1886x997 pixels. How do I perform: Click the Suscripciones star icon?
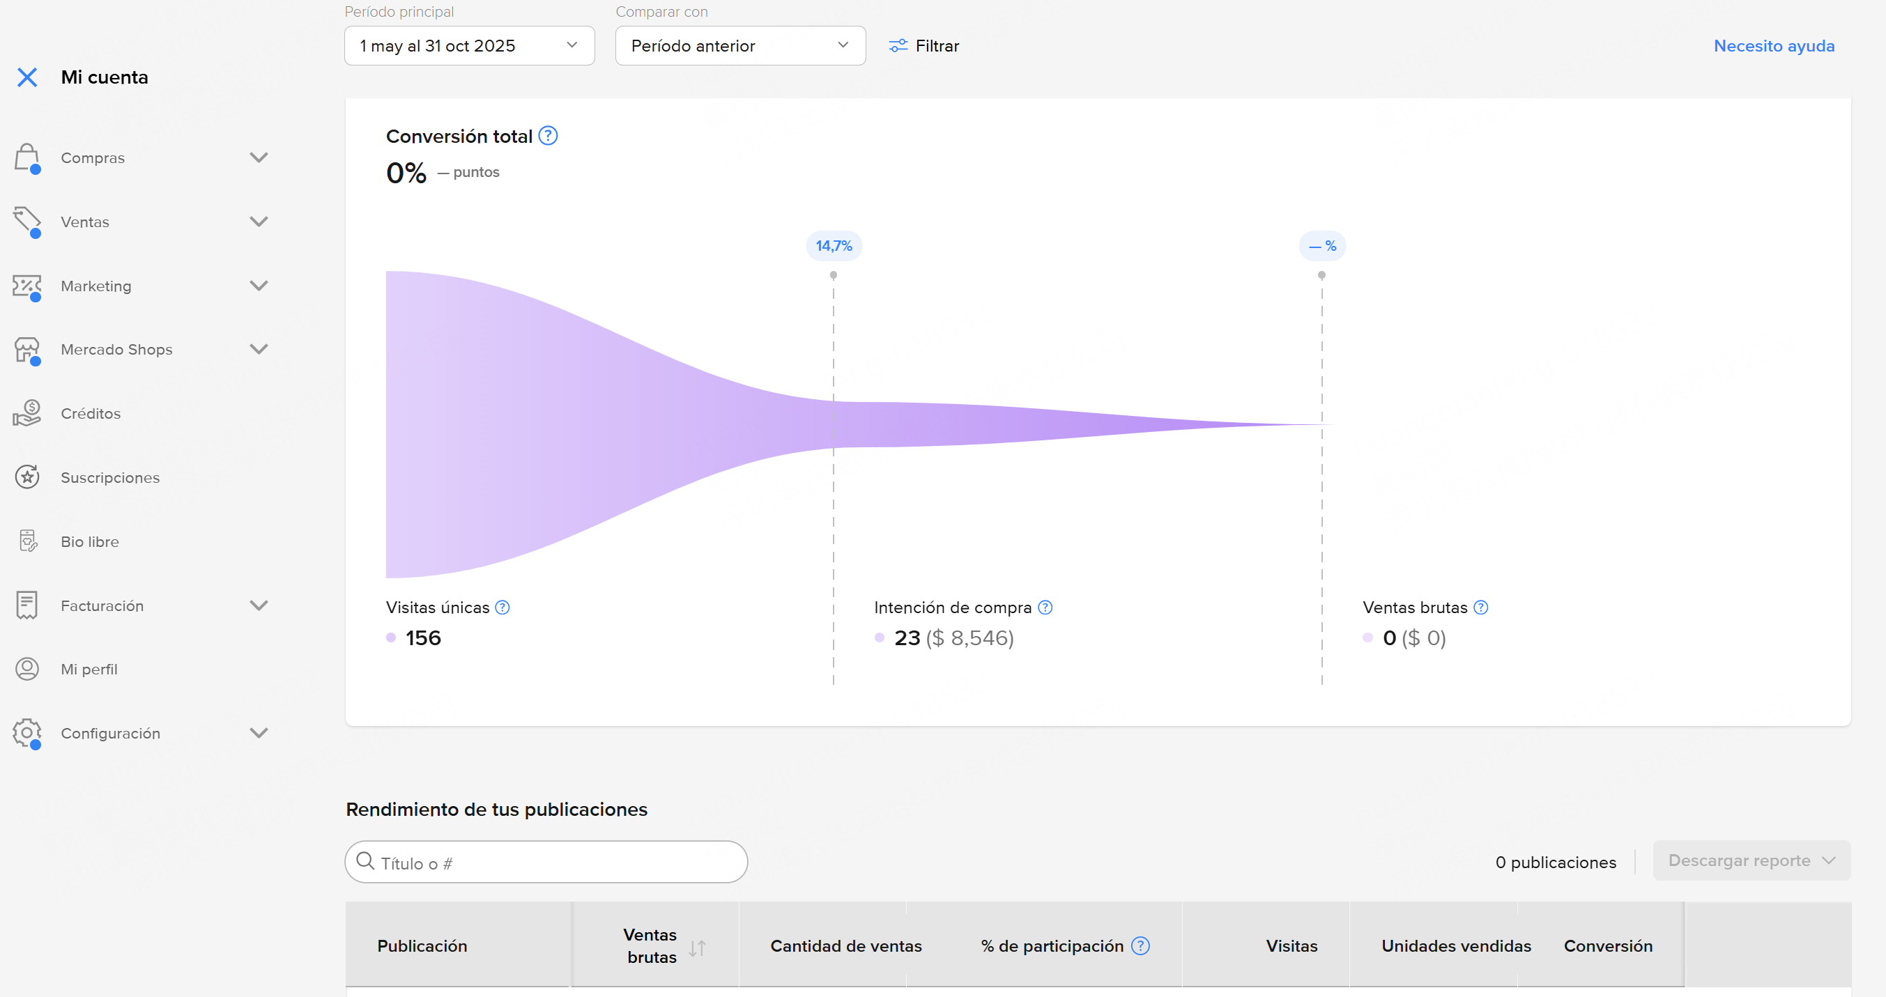click(26, 477)
